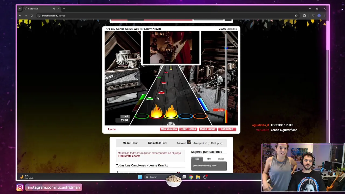Open Chrome from the taskbar
The image size is (345, 194).
coord(191,177)
